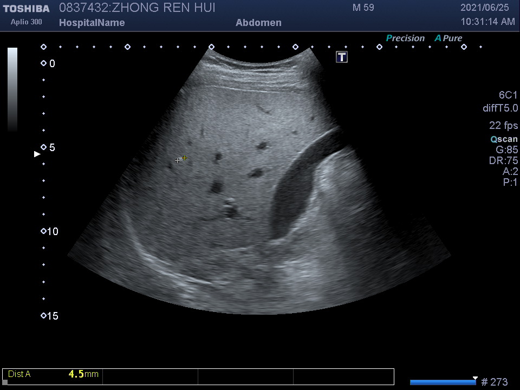
Task: Click the white caliper cross marker
Action: click(178, 160)
